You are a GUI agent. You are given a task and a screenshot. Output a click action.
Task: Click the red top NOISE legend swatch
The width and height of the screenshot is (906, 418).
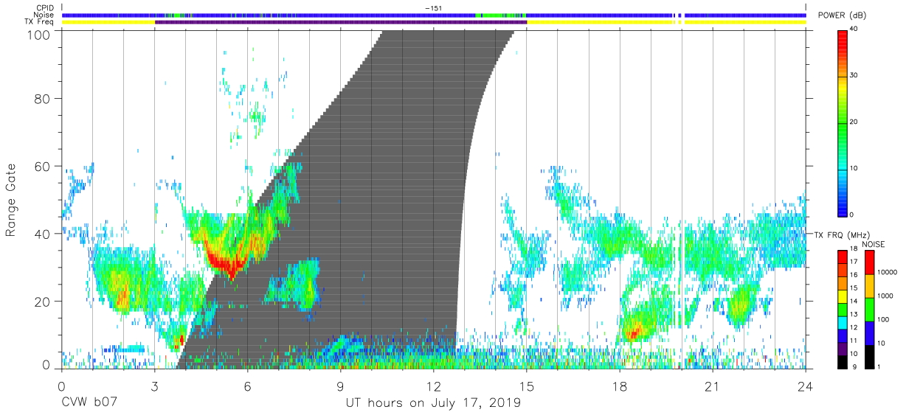click(x=868, y=262)
